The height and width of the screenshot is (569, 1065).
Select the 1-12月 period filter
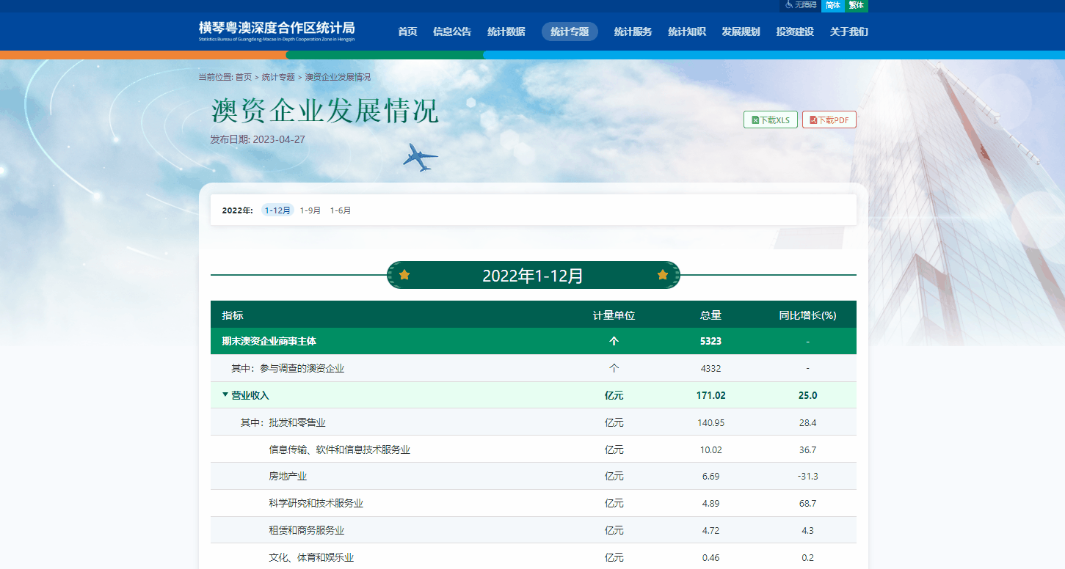[277, 210]
